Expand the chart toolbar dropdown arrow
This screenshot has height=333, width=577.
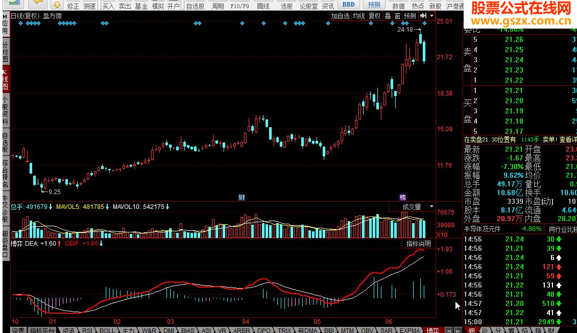(431, 16)
